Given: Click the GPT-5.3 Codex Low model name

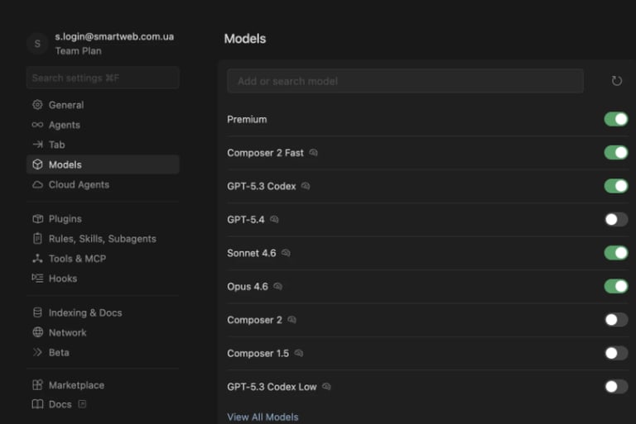Looking at the screenshot, I should 272,387.
